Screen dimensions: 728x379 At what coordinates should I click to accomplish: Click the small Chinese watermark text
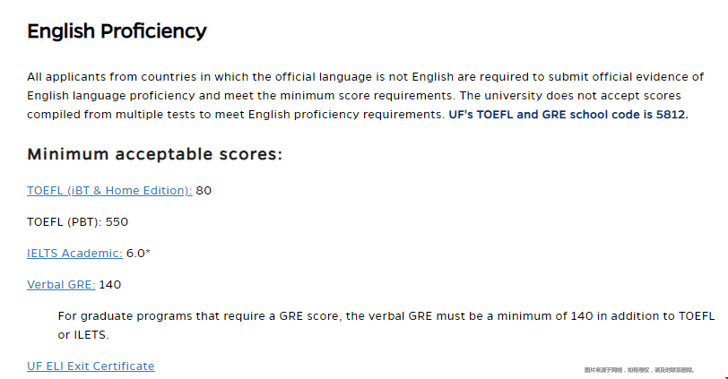(639, 370)
